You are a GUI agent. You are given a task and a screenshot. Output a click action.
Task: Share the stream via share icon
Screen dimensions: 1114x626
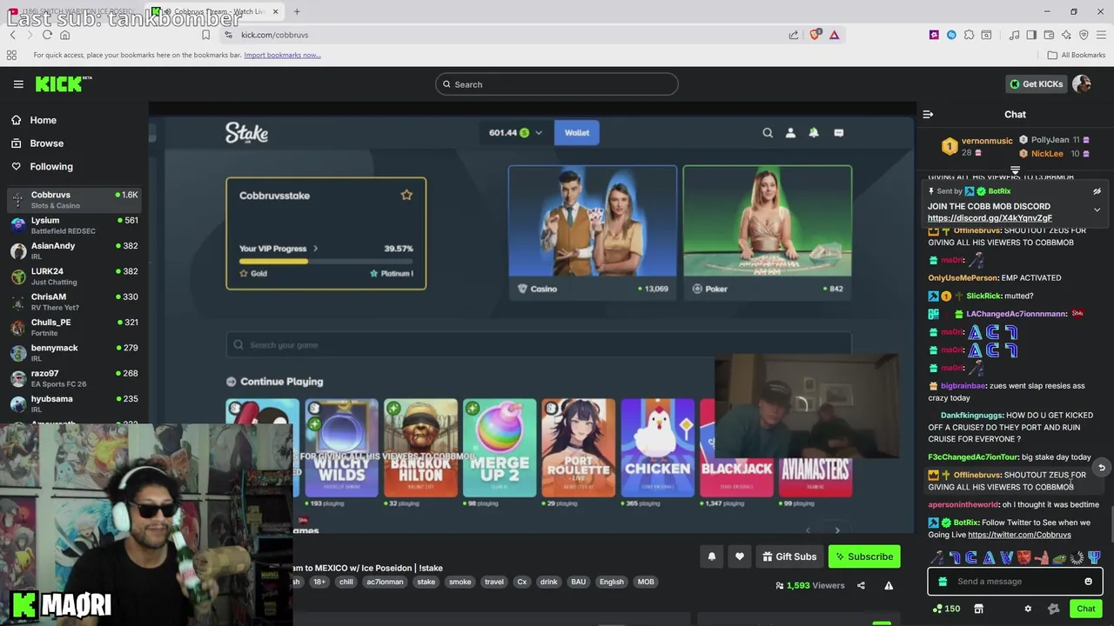point(861,586)
